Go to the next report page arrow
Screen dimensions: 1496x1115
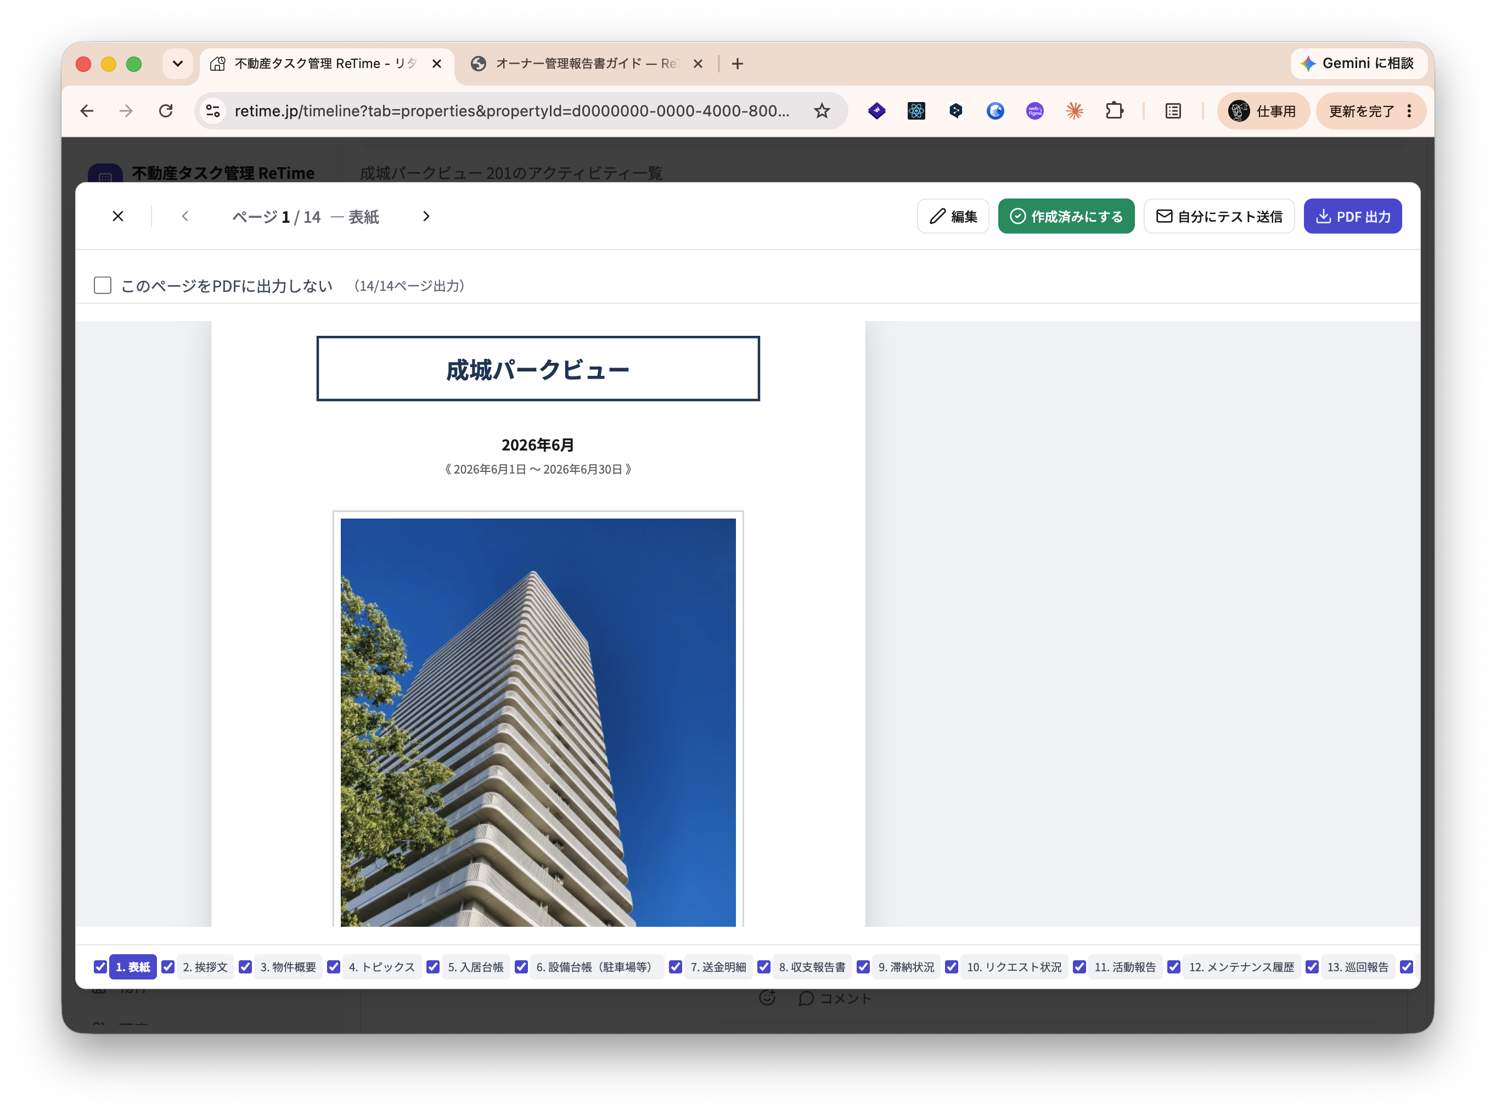[x=426, y=216]
